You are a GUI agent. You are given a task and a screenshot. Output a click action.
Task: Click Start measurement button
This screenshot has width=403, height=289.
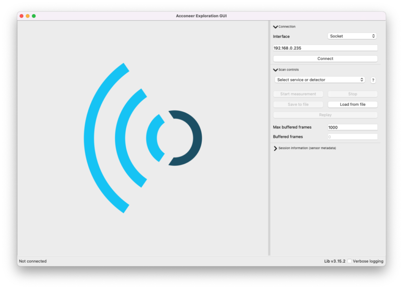pyautogui.click(x=298, y=94)
